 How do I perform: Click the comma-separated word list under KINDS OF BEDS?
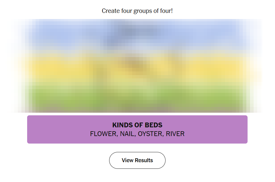[137, 134]
